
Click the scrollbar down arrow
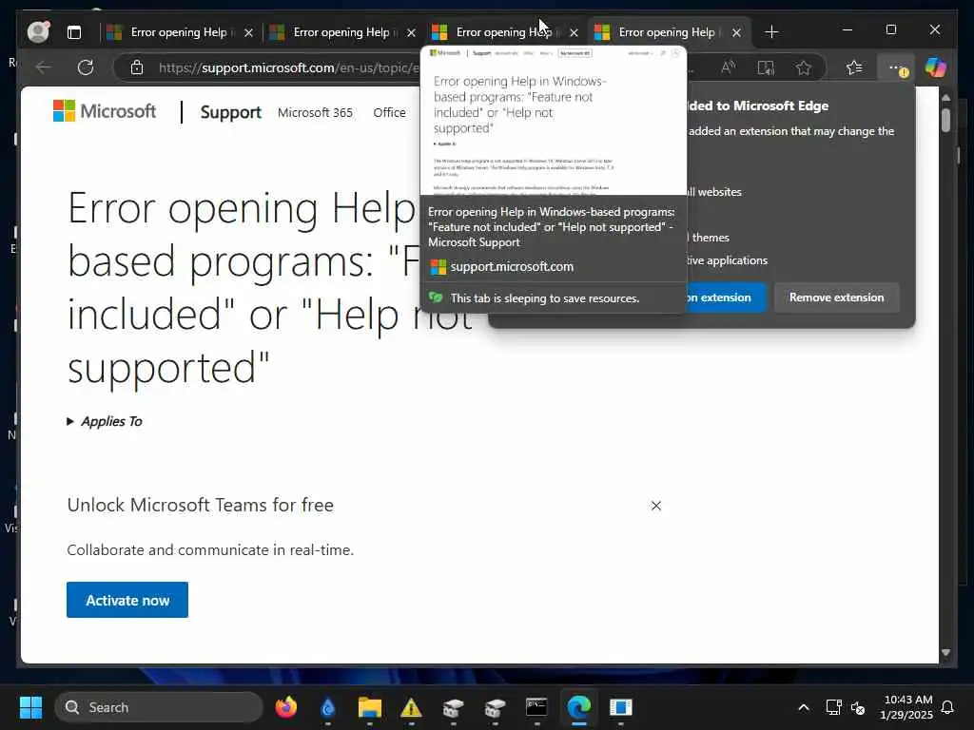click(945, 652)
